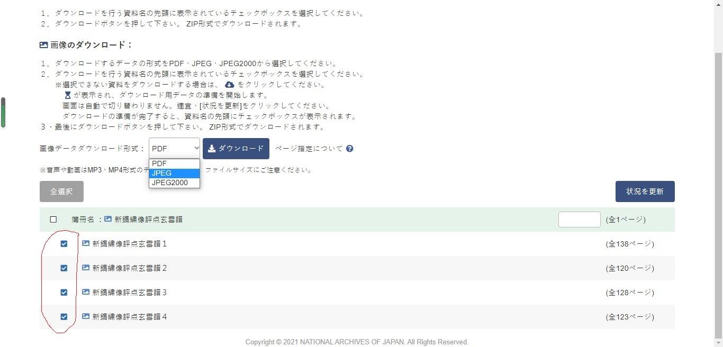This screenshot has height=347, width=723.
Task: Click image icon beside 新鐫繍像評点玄雪譜 1
Action: (x=86, y=244)
